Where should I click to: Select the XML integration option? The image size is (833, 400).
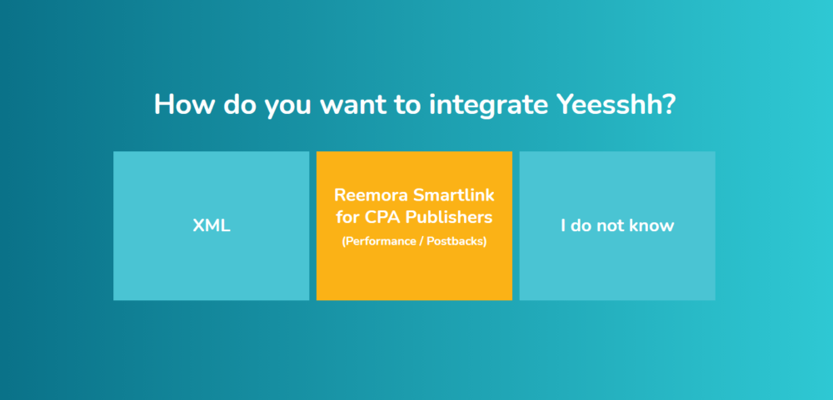coord(211,225)
